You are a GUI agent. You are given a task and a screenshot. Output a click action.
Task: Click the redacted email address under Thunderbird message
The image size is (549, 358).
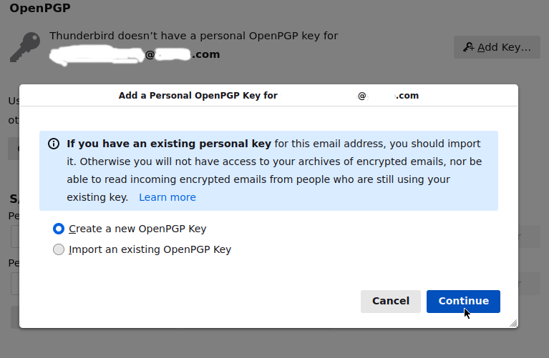click(135, 54)
